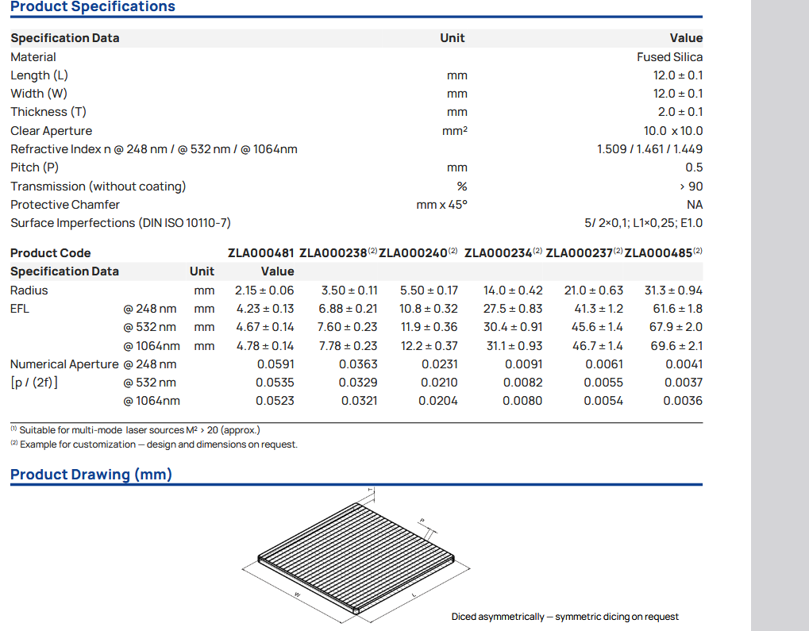
Task: Select product code ZLA000240
Action: click(x=413, y=253)
